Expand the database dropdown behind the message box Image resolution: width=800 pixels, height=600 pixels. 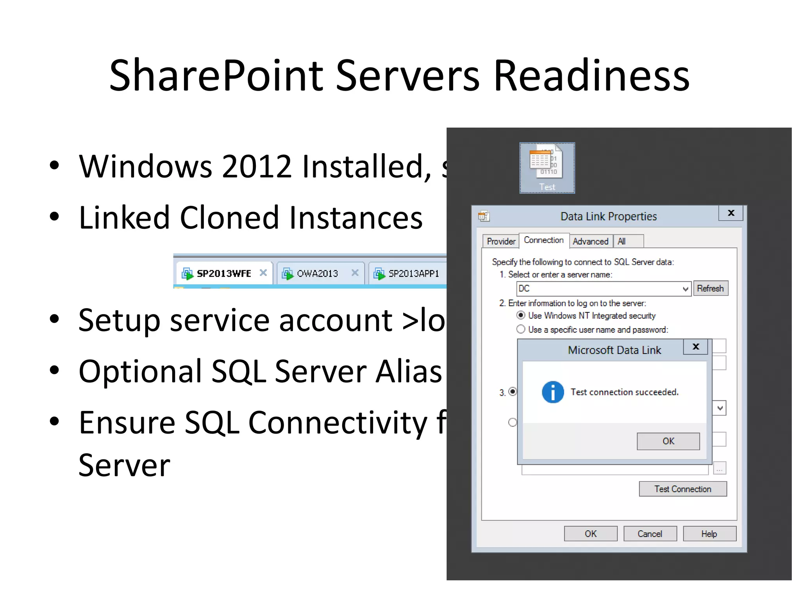(x=720, y=408)
